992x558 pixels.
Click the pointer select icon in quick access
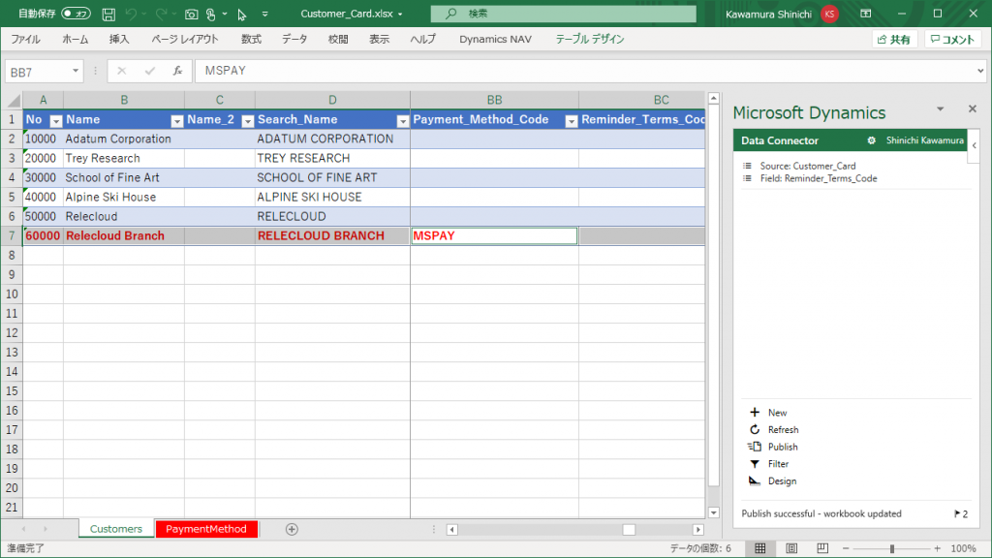click(x=241, y=14)
